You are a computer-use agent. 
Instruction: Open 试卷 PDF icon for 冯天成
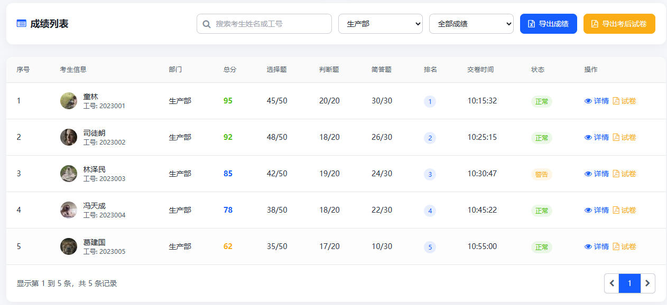coord(616,210)
